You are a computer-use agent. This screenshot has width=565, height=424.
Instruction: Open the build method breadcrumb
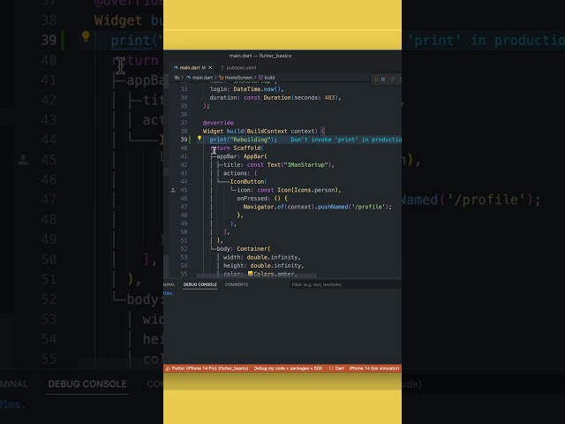(267, 78)
